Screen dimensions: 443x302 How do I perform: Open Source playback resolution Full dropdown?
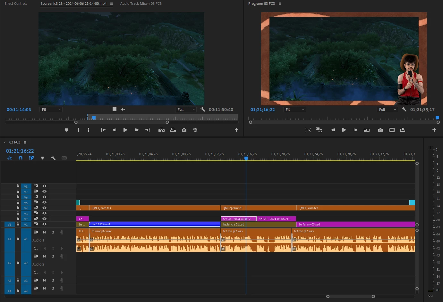pyautogui.click(x=186, y=110)
